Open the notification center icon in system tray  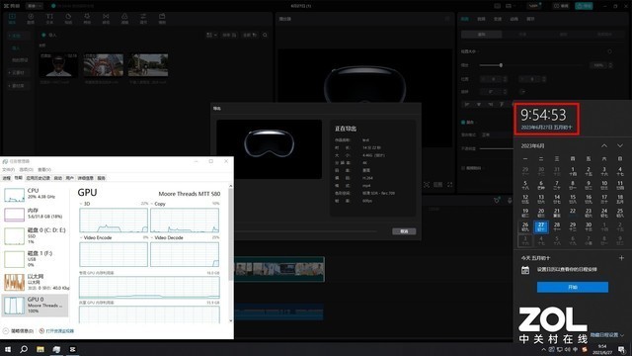point(622,349)
